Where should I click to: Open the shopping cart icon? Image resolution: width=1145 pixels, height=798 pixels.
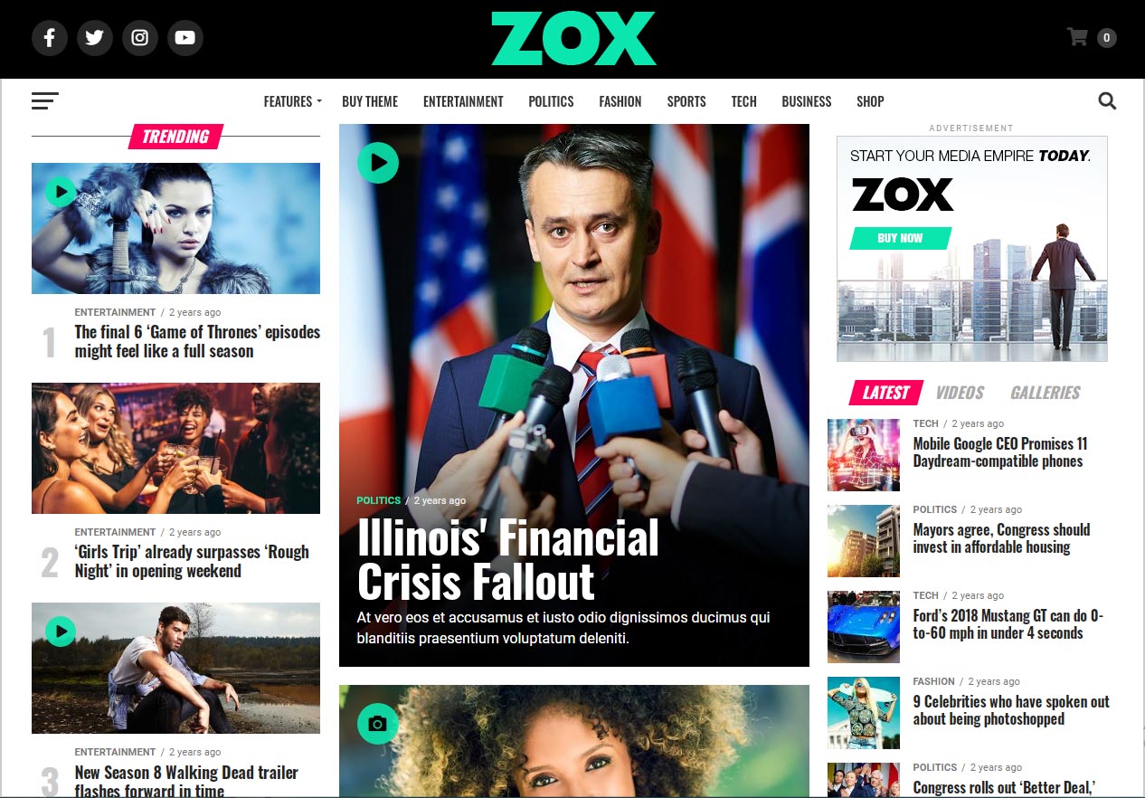tap(1077, 37)
